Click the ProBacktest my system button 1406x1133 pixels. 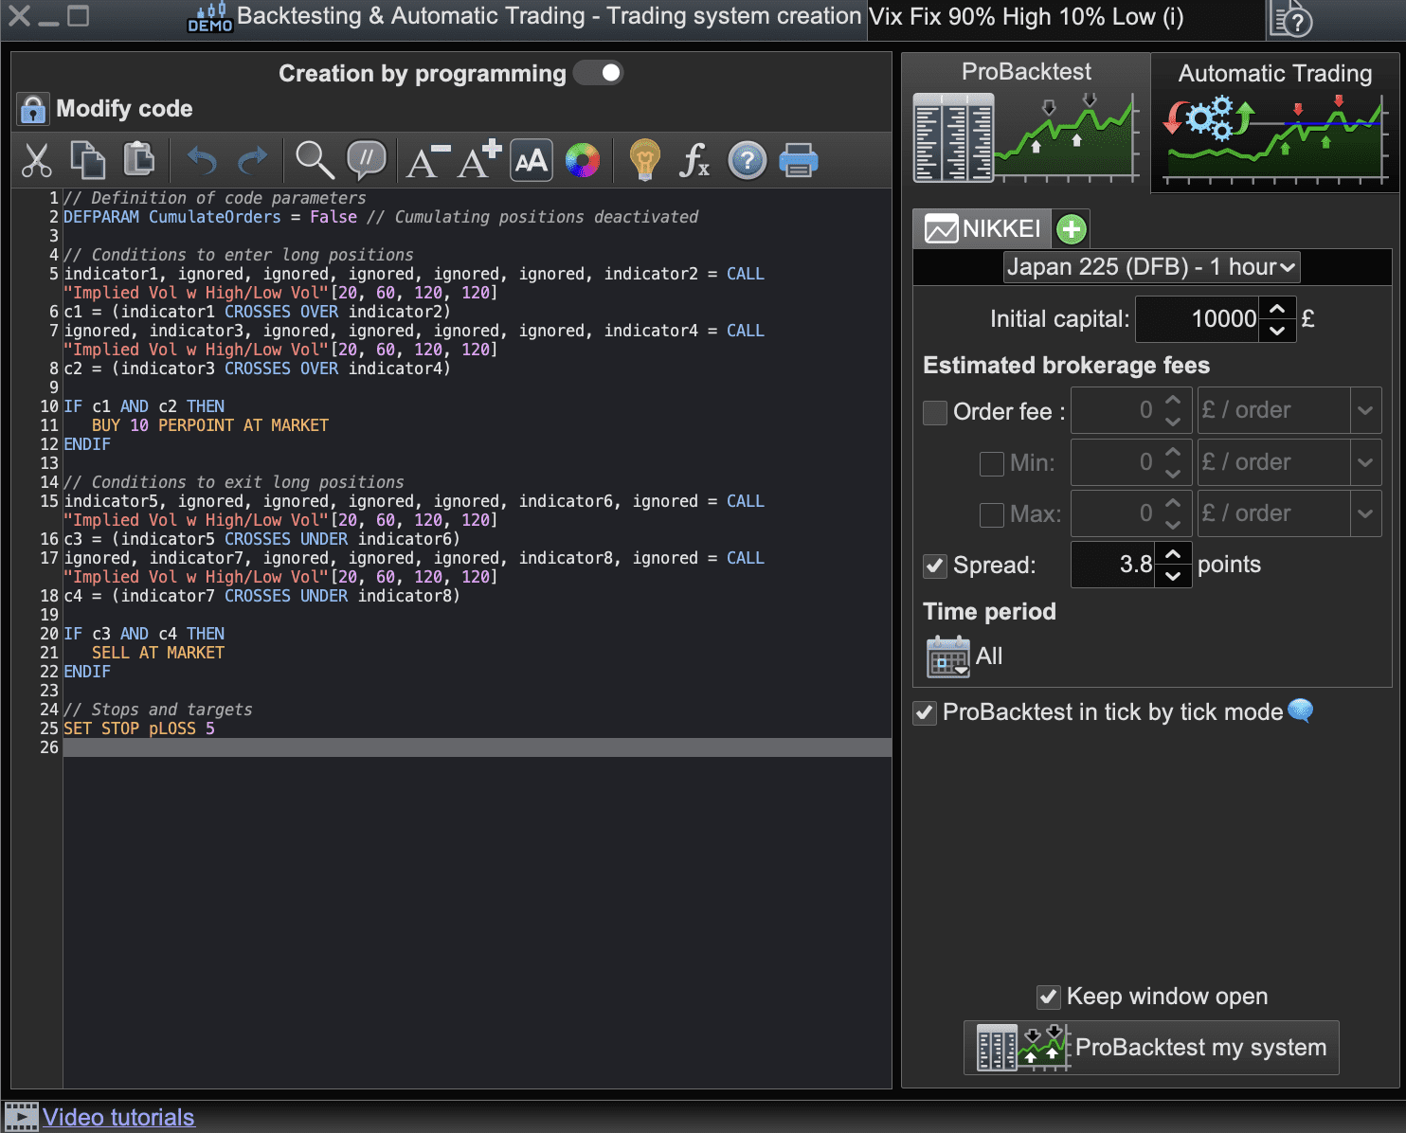[1151, 1048]
